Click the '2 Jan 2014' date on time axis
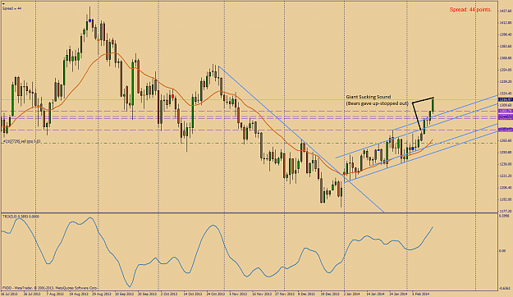 click(x=351, y=294)
